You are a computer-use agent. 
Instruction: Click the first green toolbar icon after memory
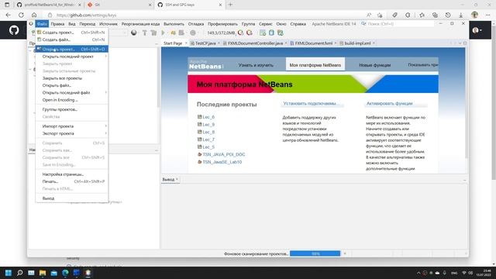click(263, 33)
